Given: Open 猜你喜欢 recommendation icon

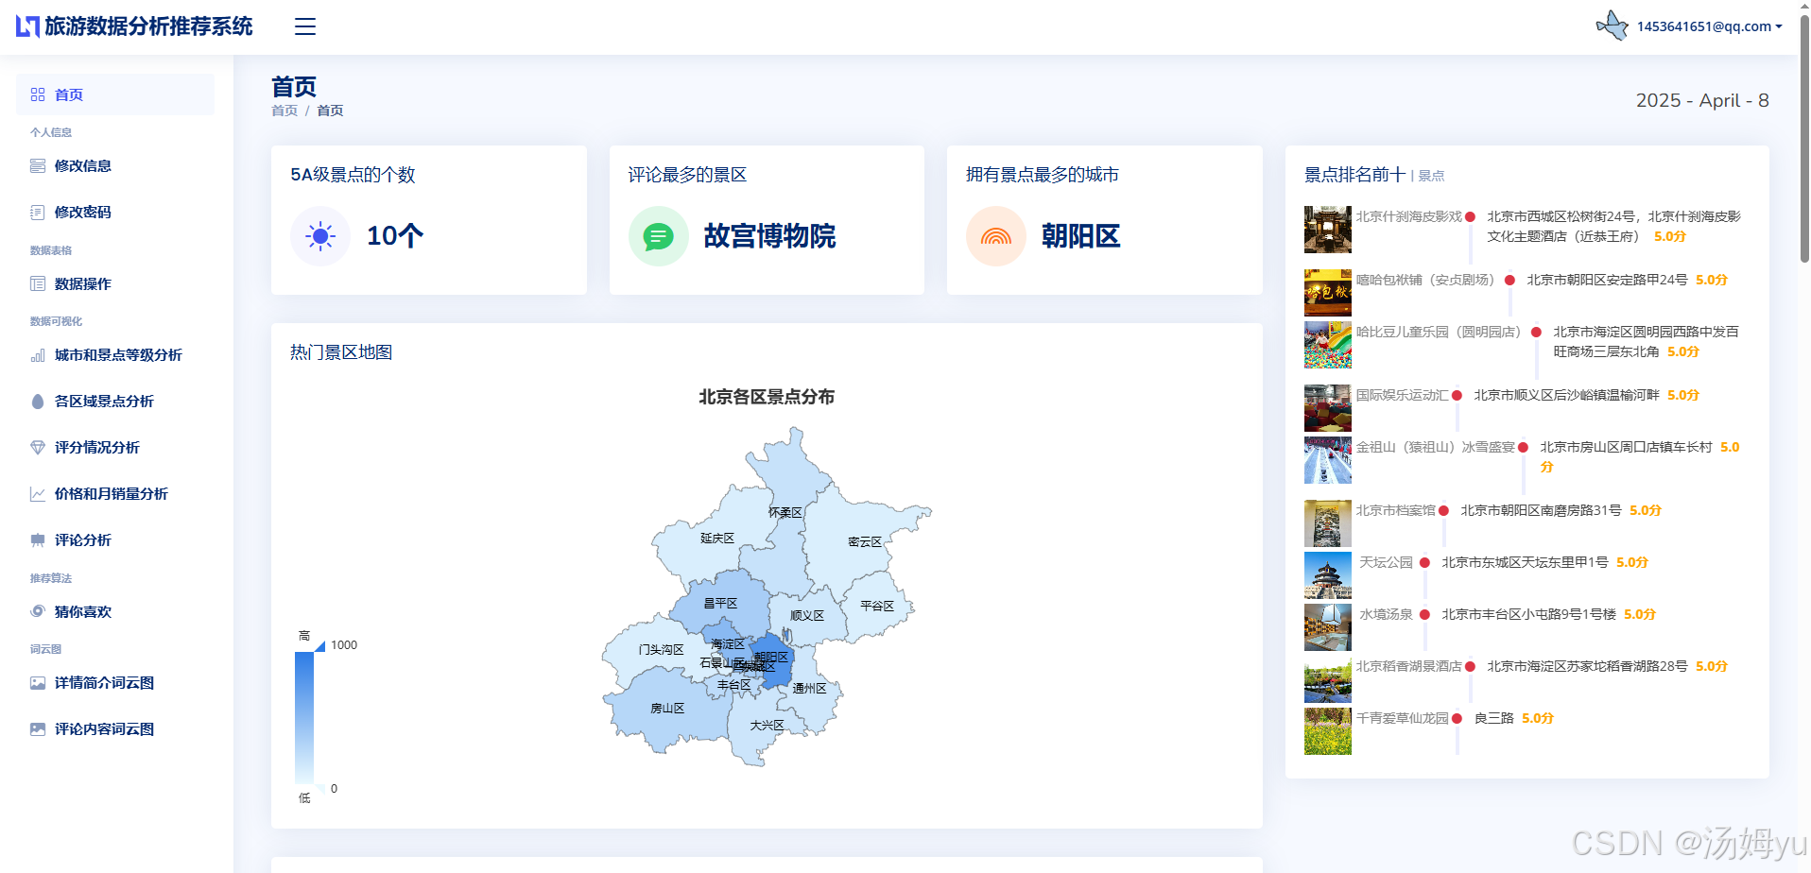Looking at the screenshot, I should click(x=38, y=611).
